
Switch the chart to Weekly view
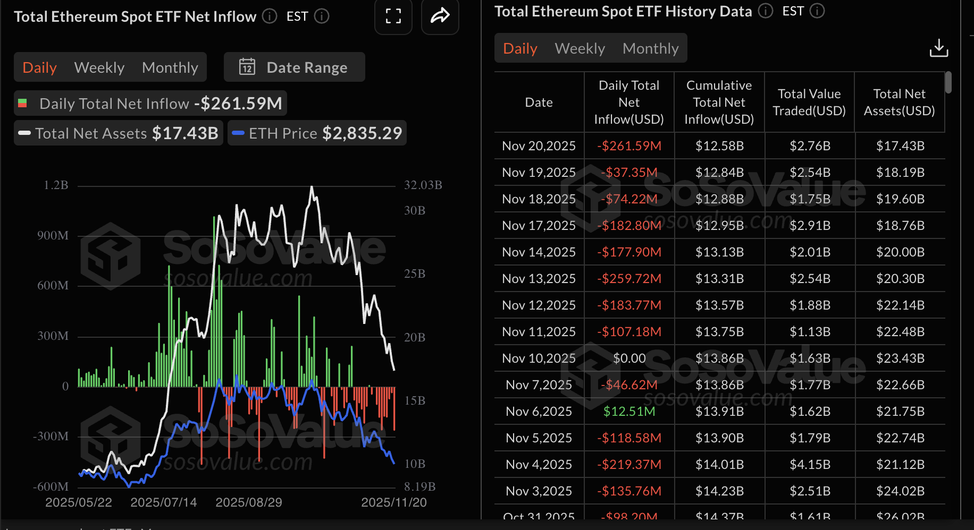(x=99, y=67)
